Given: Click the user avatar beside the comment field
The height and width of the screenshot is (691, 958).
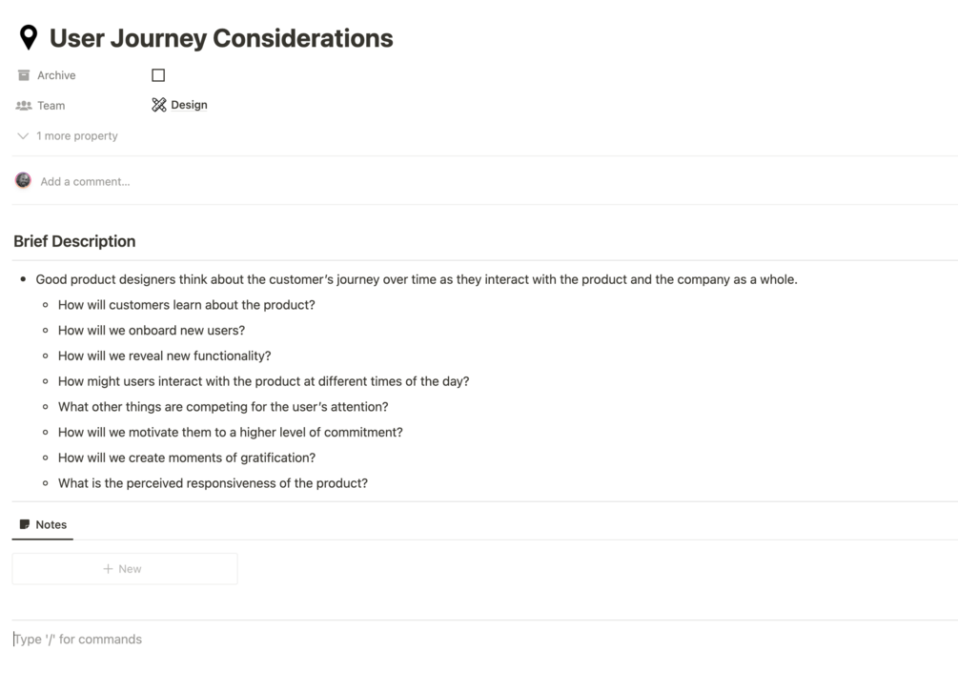Looking at the screenshot, I should tap(23, 180).
